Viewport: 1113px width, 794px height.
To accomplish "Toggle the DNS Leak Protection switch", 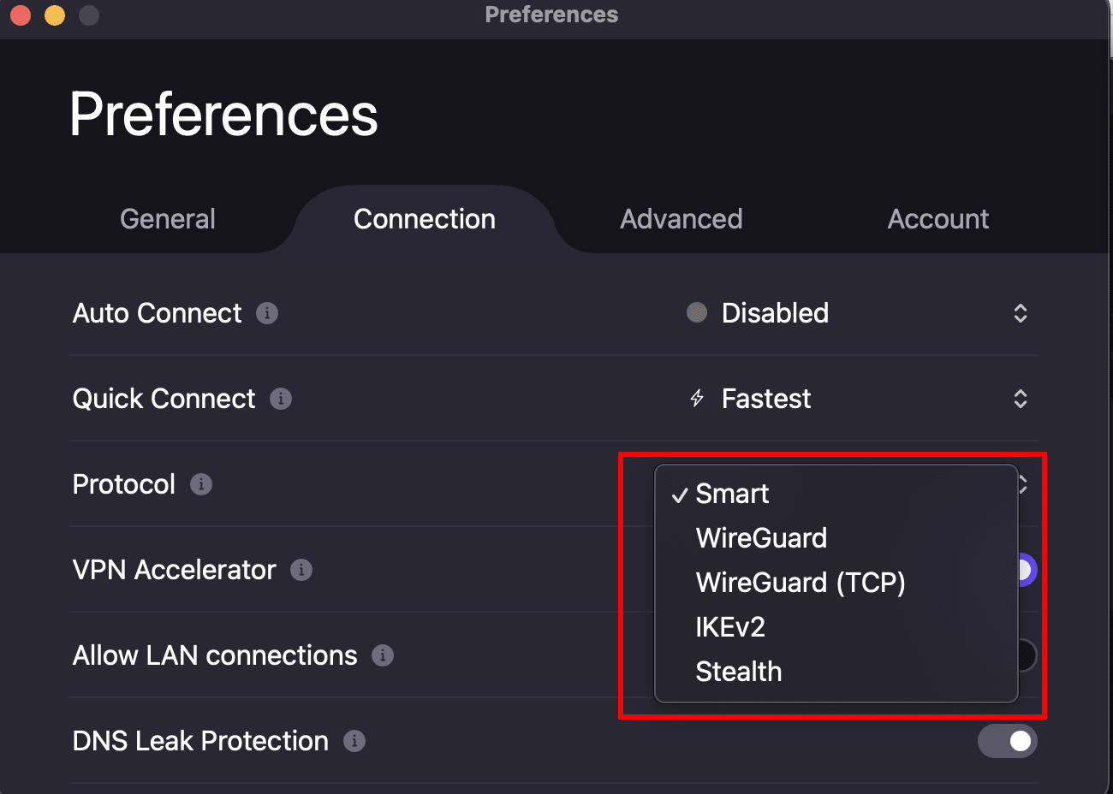I will click(1007, 741).
